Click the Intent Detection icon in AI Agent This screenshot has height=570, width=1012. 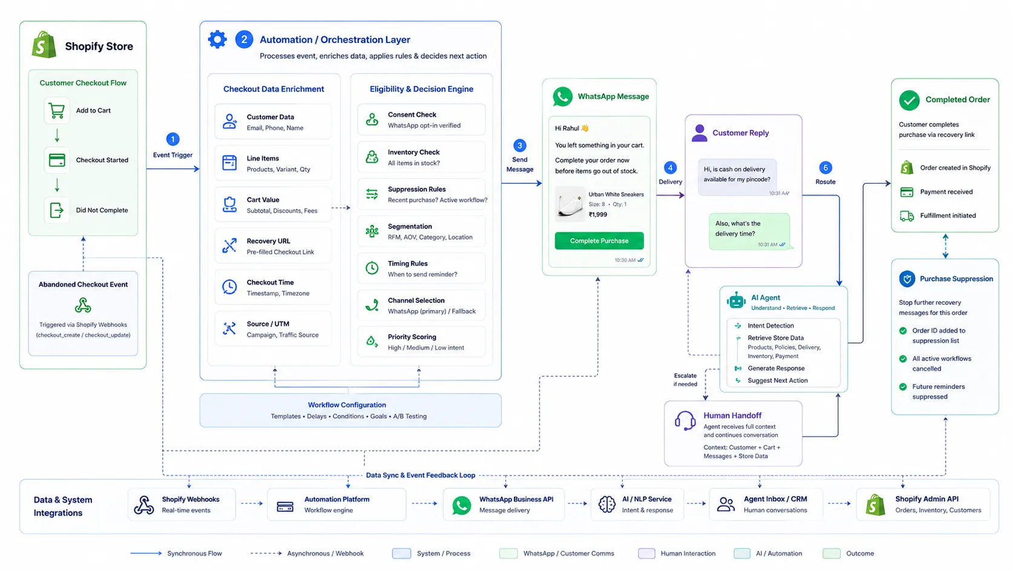point(738,326)
